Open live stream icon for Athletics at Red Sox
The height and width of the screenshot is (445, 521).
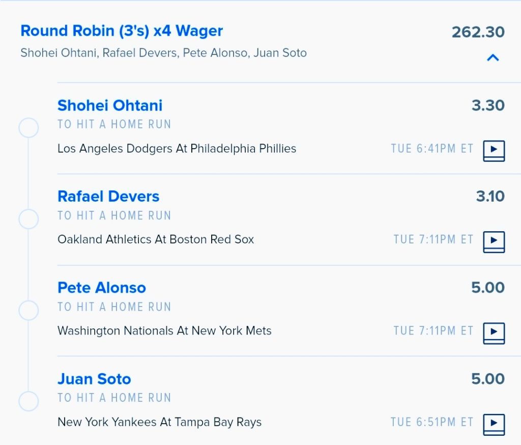494,242
